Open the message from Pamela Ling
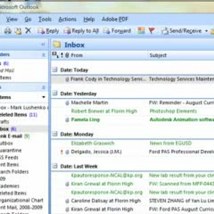This screenshot has width=214, height=214. pyautogui.click(x=133, y=119)
